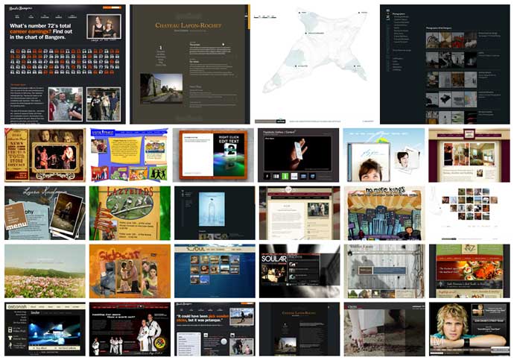The height and width of the screenshot is (360, 514).
Task: Open the blonde man portrait site thumbnail
Action: (x=469, y=329)
